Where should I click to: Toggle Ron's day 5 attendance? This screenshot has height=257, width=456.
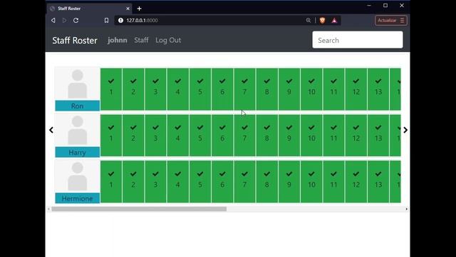point(200,89)
